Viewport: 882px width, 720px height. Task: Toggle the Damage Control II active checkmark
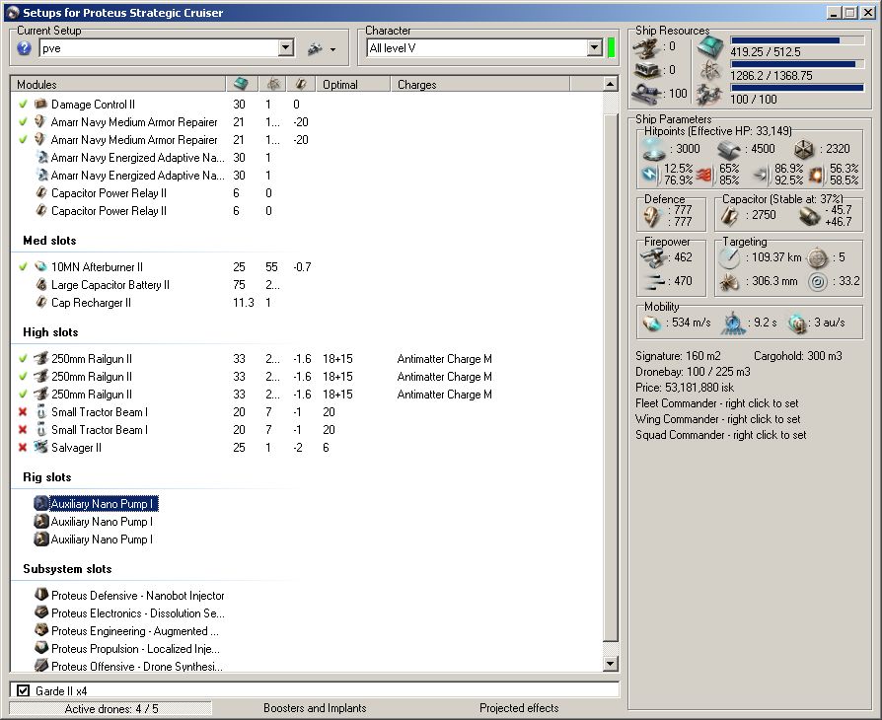[23, 105]
